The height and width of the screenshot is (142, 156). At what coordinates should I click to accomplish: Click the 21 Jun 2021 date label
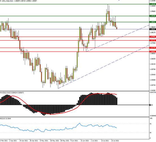[85, 141]
